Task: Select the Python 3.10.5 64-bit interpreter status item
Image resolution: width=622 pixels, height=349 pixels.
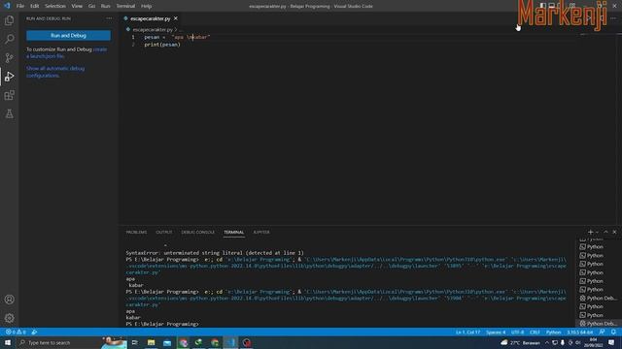Action: [x=580, y=332]
